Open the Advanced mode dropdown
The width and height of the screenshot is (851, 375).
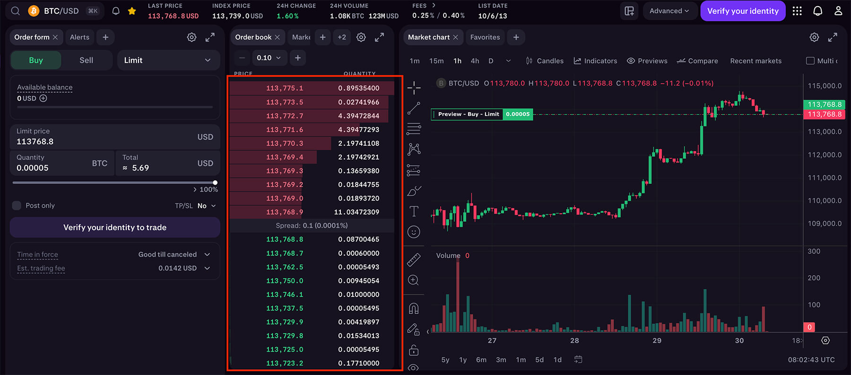[x=669, y=11]
